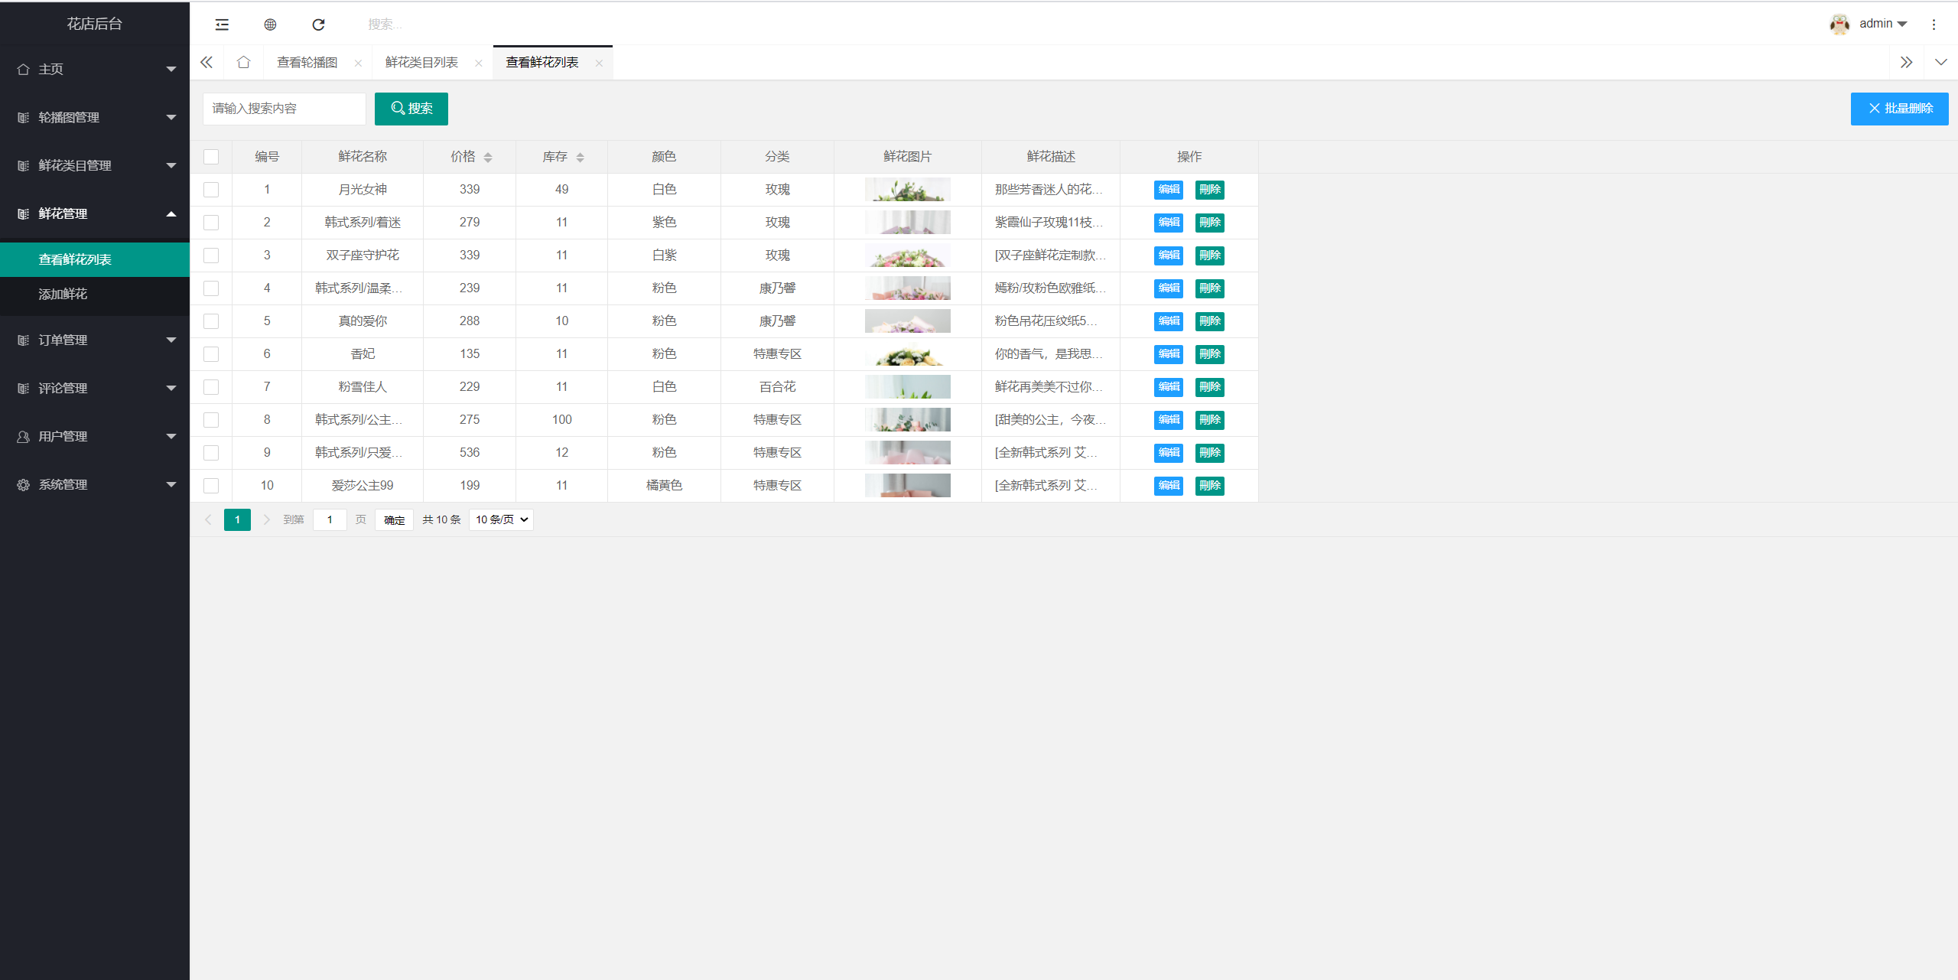Expand the 订单管理 sidebar menu
Screen dimensions: 1958x980
95,340
